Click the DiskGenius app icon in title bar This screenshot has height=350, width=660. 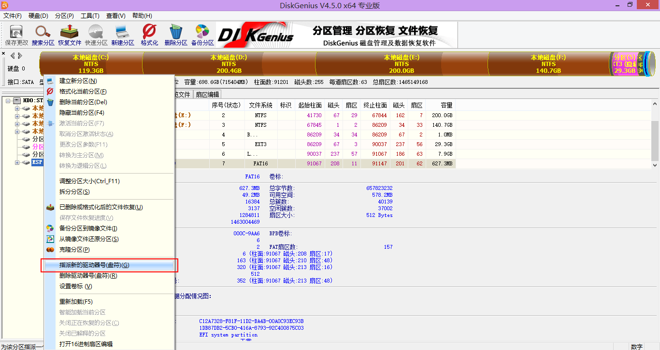point(5,5)
